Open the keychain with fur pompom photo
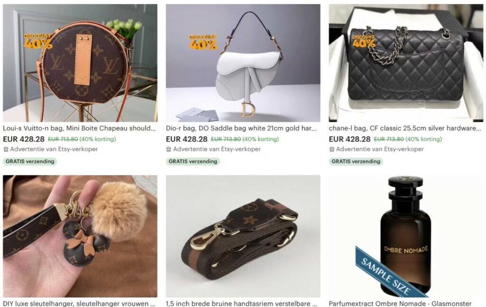The width and height of the screenshot is (486, 307). coord(80,236)
